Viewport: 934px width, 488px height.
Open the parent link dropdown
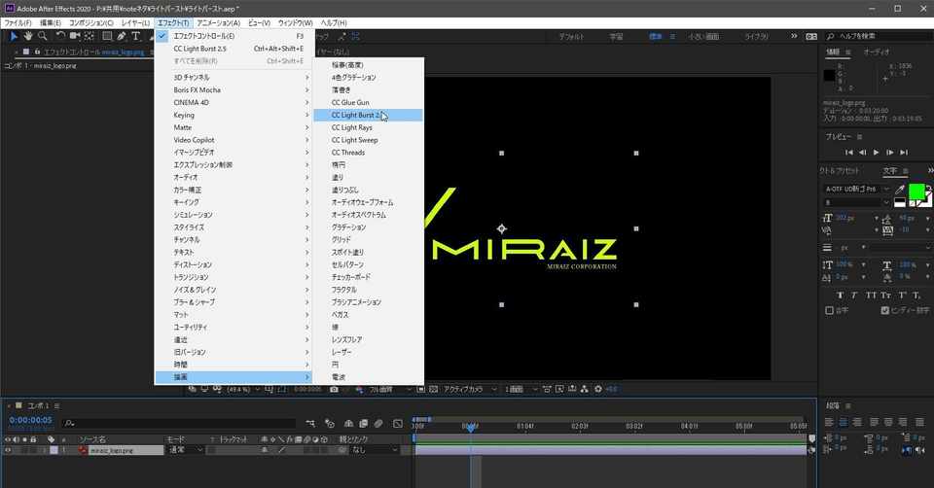click(374, 450)
